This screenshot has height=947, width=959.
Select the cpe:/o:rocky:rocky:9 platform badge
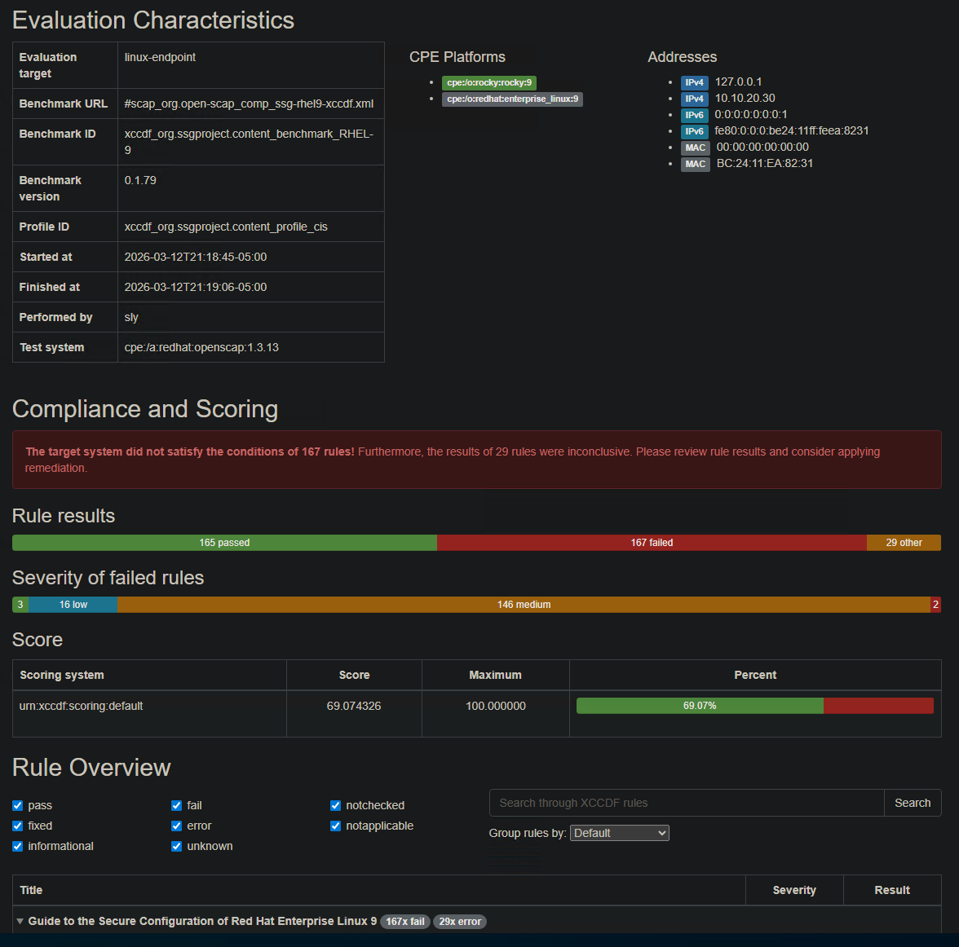[488, 82]
